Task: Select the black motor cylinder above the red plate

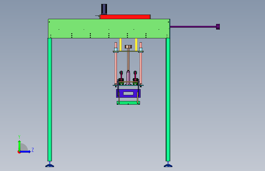Action: point(104,9)
